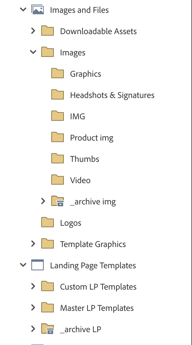Screen dimensions: 192x345
Task: Open the Product img folder
Action: (92, 138)
